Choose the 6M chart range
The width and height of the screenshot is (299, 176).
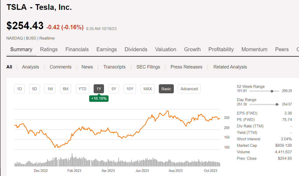point(66,89)
